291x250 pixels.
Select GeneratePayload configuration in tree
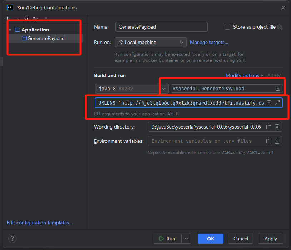coord(46,38)
